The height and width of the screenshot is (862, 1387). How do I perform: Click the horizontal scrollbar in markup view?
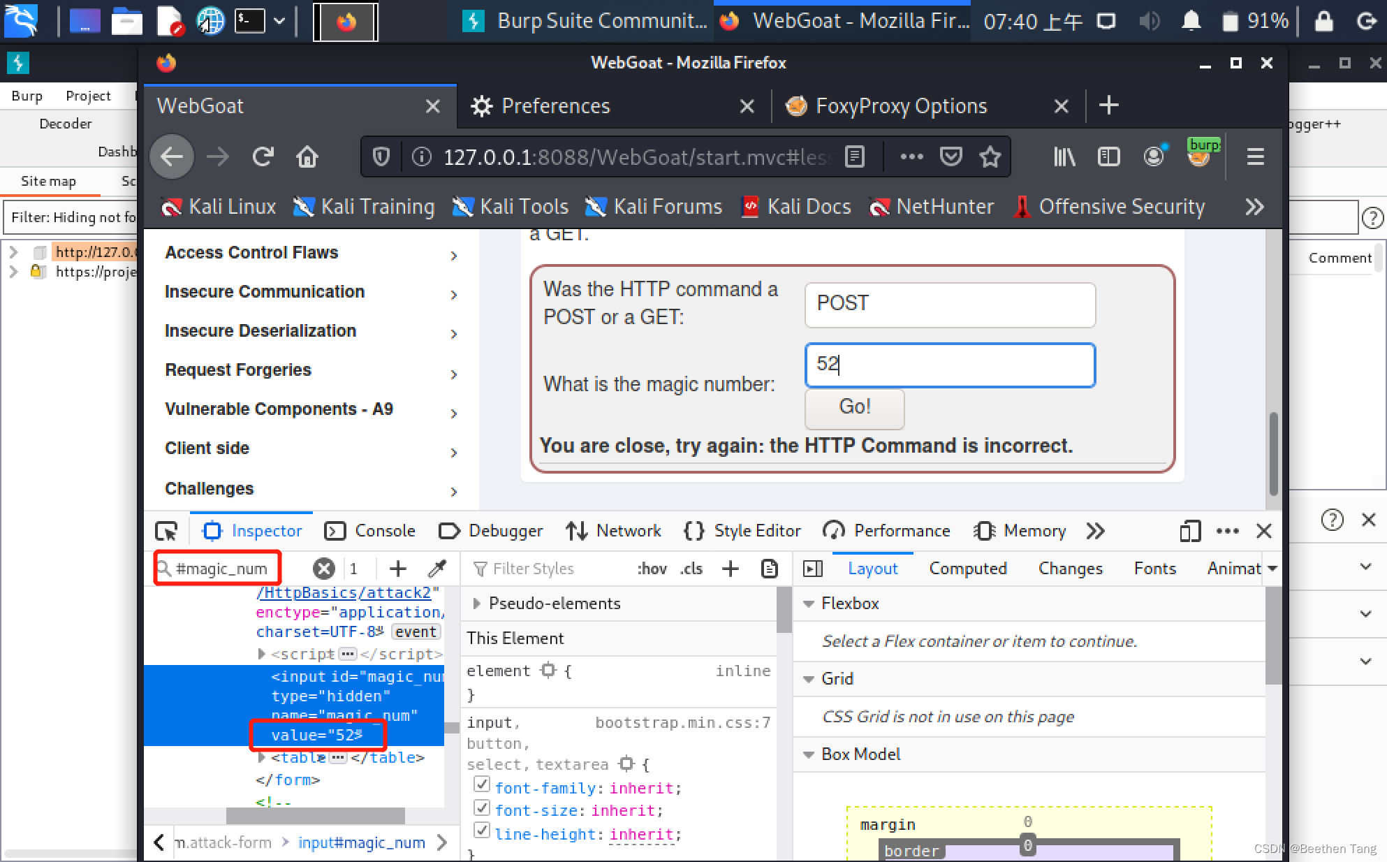tap(316, 816)
